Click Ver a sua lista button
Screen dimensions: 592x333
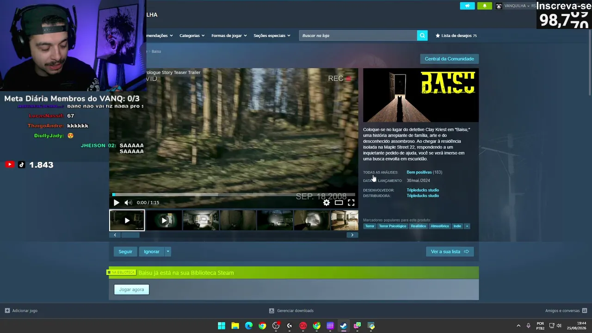pos(450,252)
